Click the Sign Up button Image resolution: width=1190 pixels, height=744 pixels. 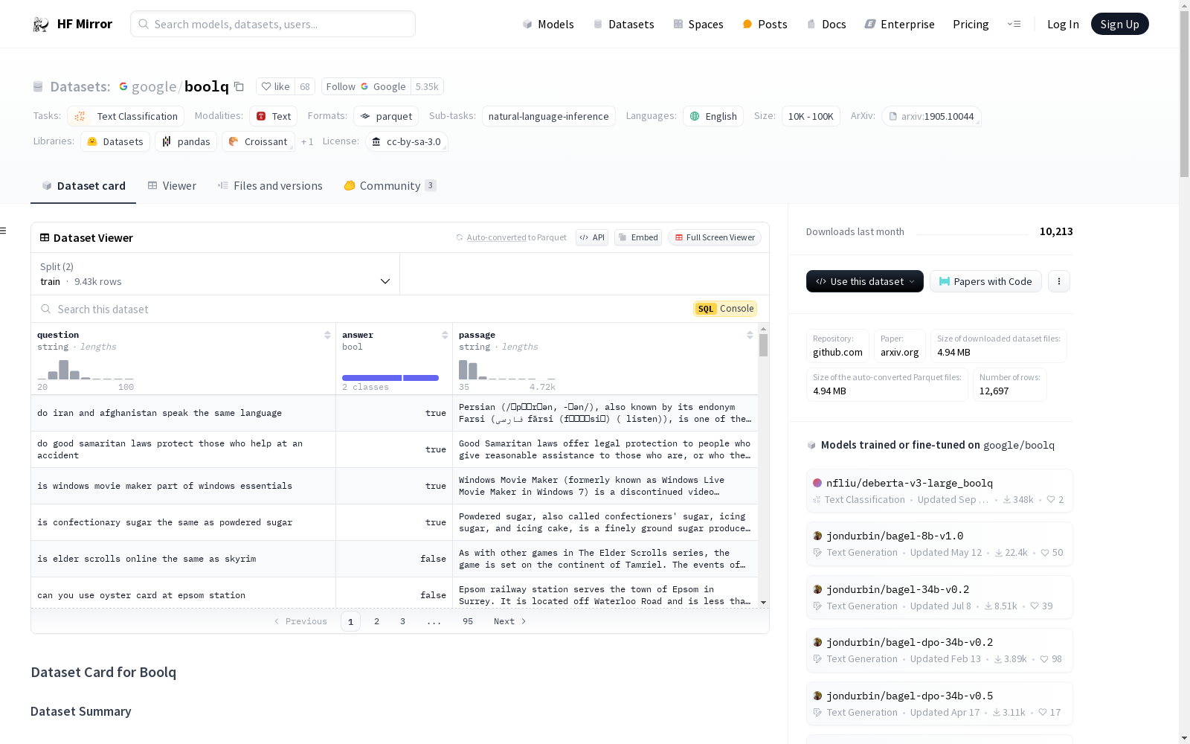pyautogui.click(x=1120, y=24)
